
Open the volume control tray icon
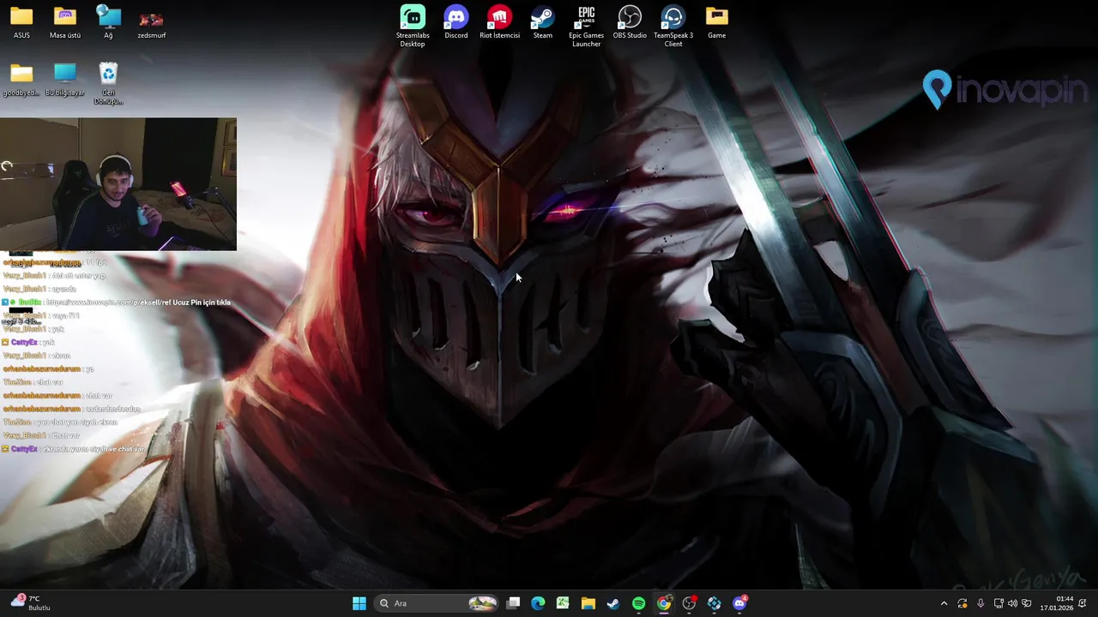pyautogui.click(x=1012, y=603)
